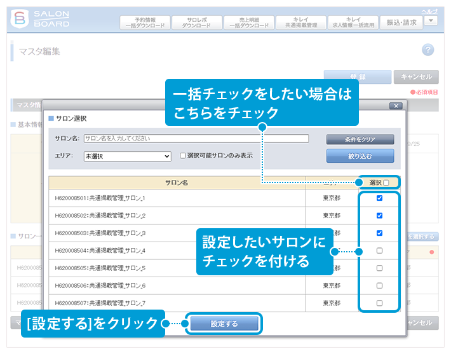This screenshot has height=356, width=451.
Task: Open the エリア dropdown
Action: coord(127,156)
